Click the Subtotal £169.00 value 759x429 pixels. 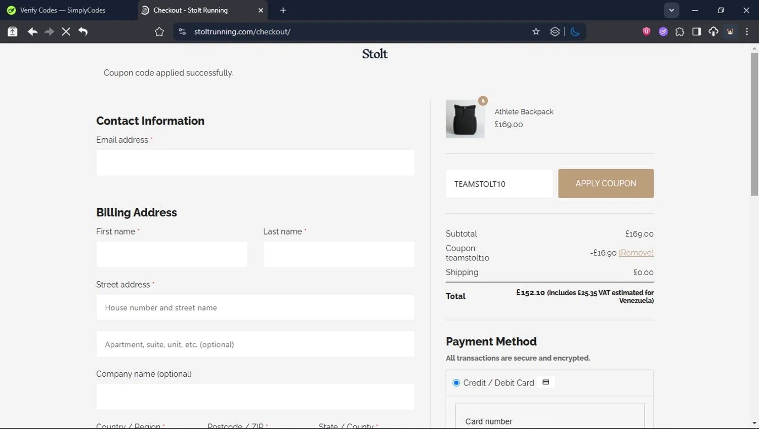[640, 234]
